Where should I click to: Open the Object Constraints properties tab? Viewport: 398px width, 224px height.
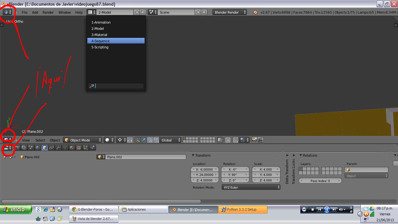point(51,148)
